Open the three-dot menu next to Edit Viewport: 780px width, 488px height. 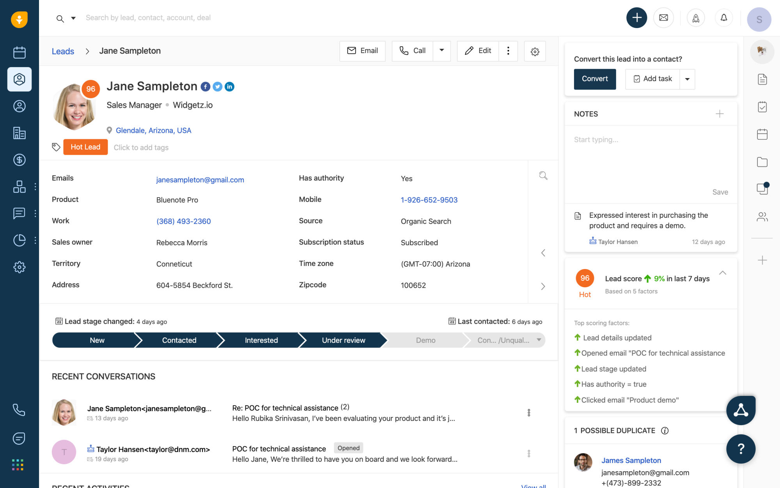(508, 51)
